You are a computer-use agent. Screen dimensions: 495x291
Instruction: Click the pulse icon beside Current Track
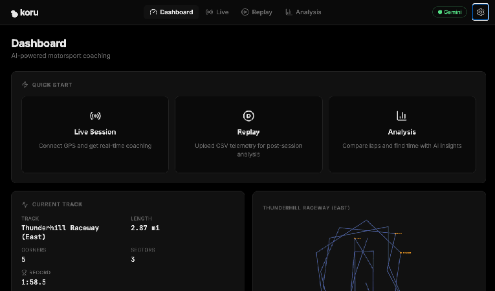pos(25,204)
